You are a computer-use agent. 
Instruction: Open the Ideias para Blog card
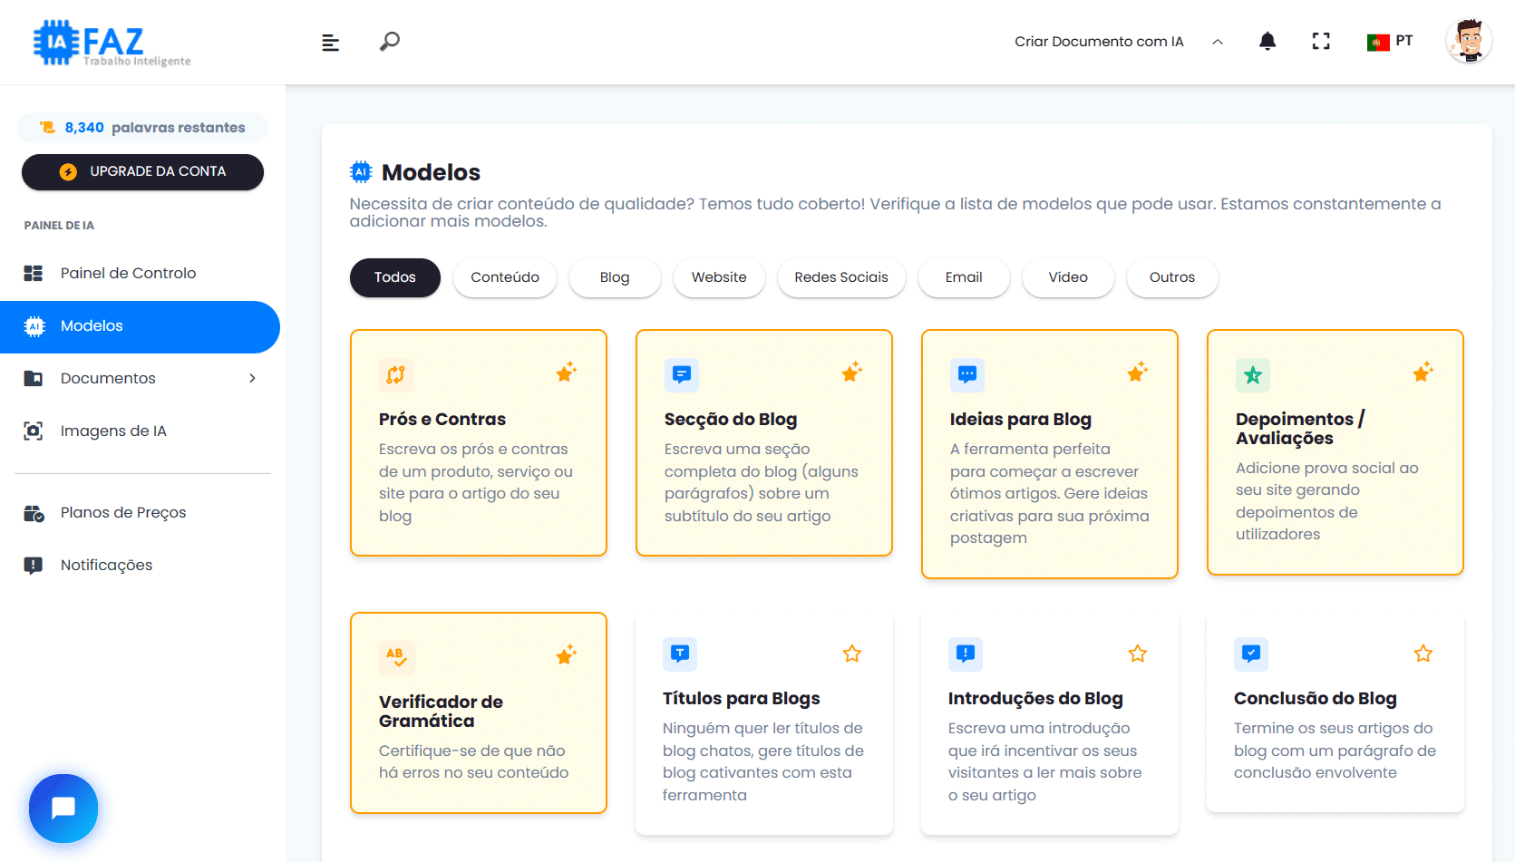point(1049,453)
